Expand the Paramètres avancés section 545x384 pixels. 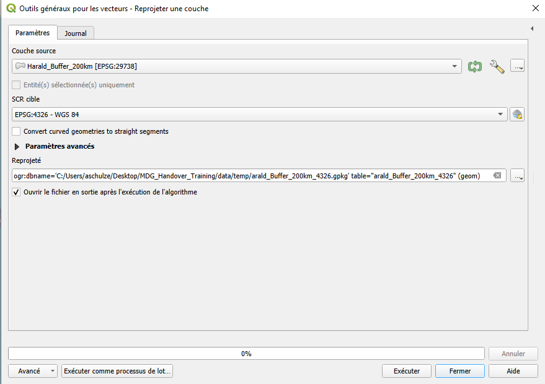[x=17, y=147]
